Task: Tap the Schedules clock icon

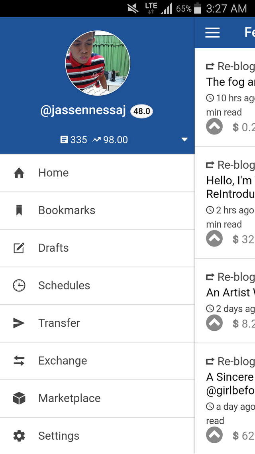Action: pos(19,285)
